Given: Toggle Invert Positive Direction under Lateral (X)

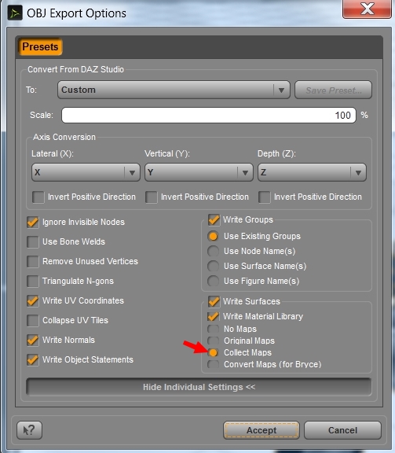Looking at the screenshot, I should 38,197.
